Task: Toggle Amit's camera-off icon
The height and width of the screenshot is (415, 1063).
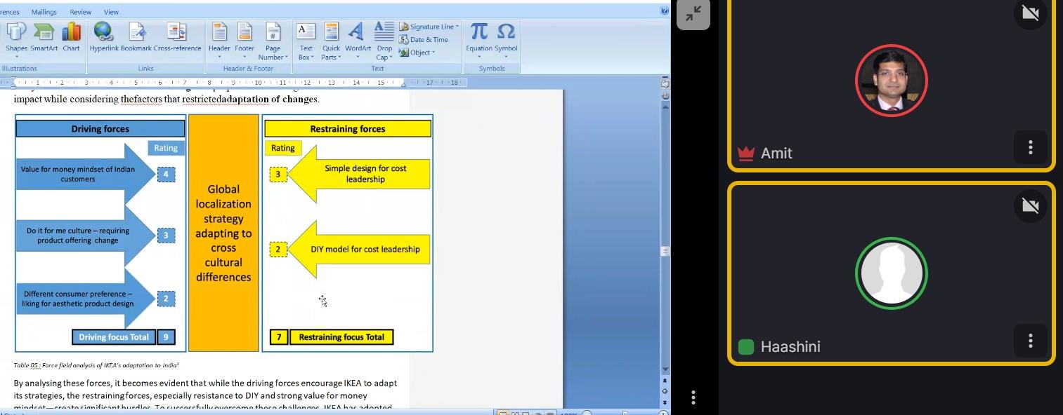Action: 1030,14
